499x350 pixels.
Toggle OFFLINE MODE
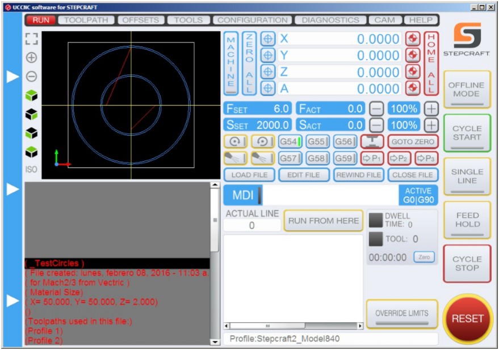[467, 89]
